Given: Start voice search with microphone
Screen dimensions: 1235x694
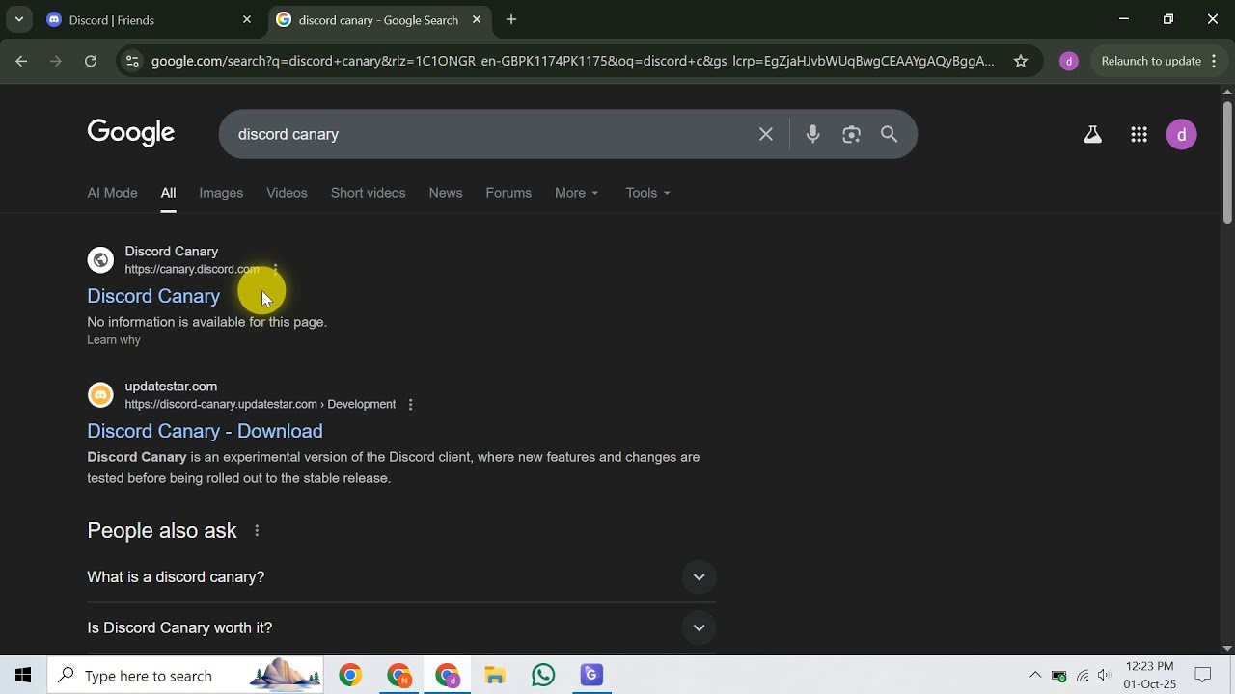Looking at the screenshot, I should click(x=812, y=134).
